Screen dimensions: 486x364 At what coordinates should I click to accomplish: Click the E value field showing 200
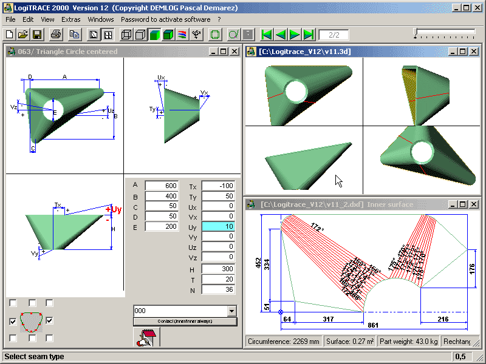162,226
